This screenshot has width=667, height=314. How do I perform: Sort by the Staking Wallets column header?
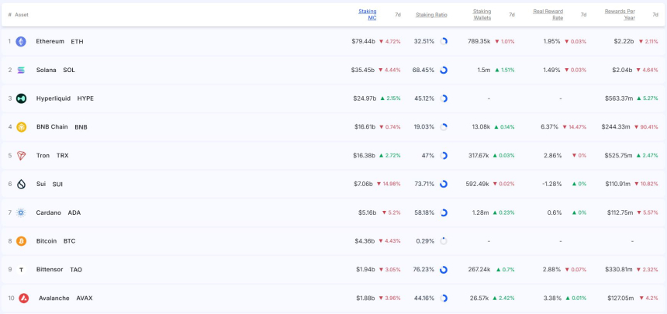[482, 15]
